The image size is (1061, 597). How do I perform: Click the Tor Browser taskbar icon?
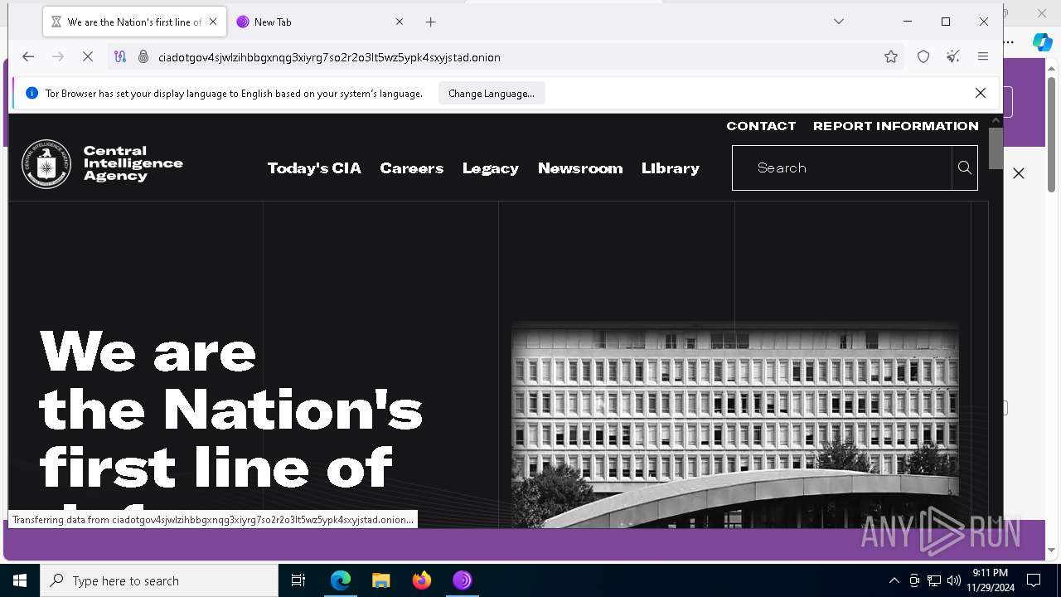[463, 580]
